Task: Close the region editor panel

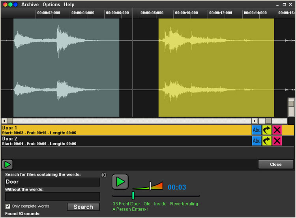Action: (x=275, y=164)
